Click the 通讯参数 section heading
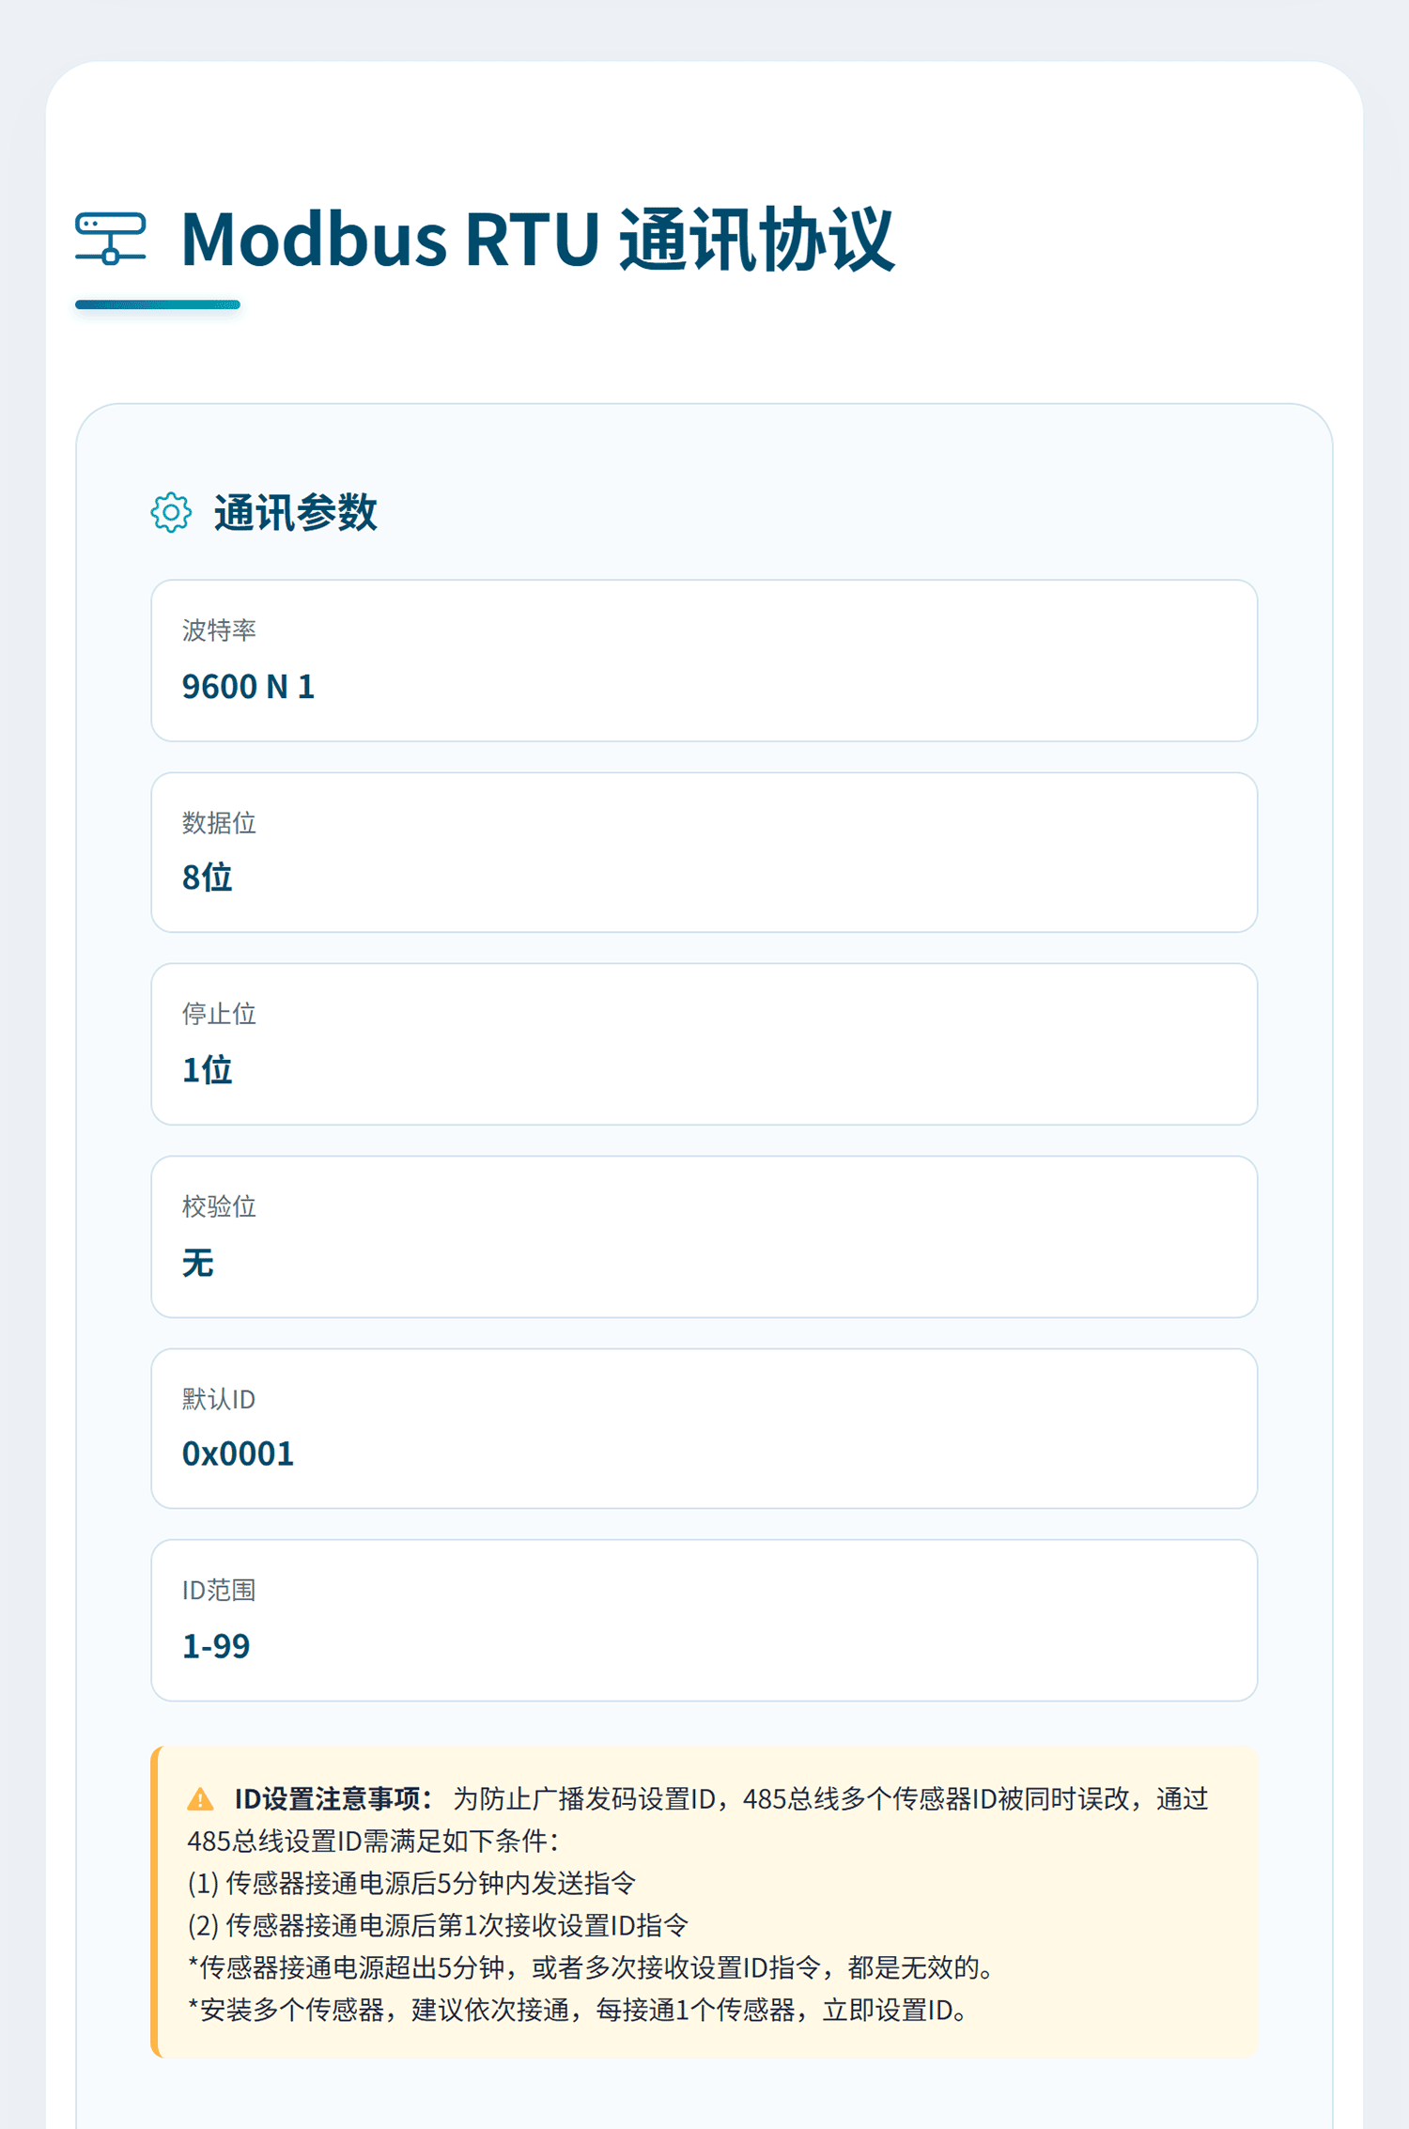The width and height of the screenshot is (1409, 2129). (x=295, y=513)
